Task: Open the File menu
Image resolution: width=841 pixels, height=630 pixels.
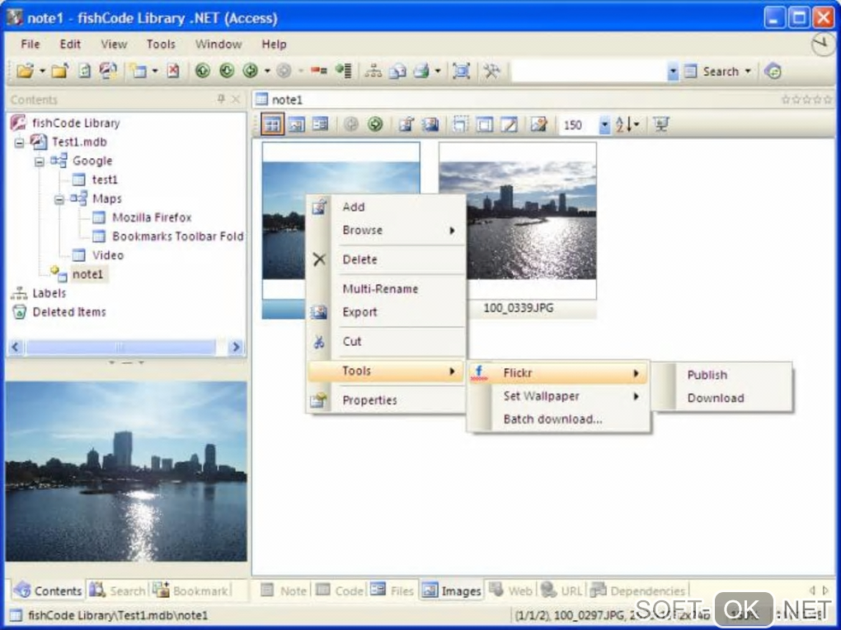Action: click(30, 44)
